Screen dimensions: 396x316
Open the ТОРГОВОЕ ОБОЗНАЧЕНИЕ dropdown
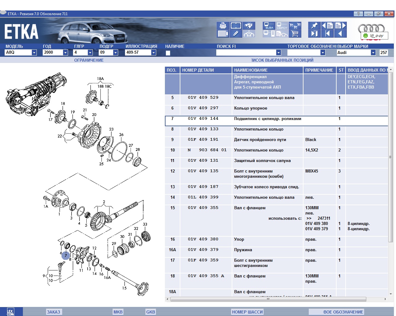click(x=323, y=52)
